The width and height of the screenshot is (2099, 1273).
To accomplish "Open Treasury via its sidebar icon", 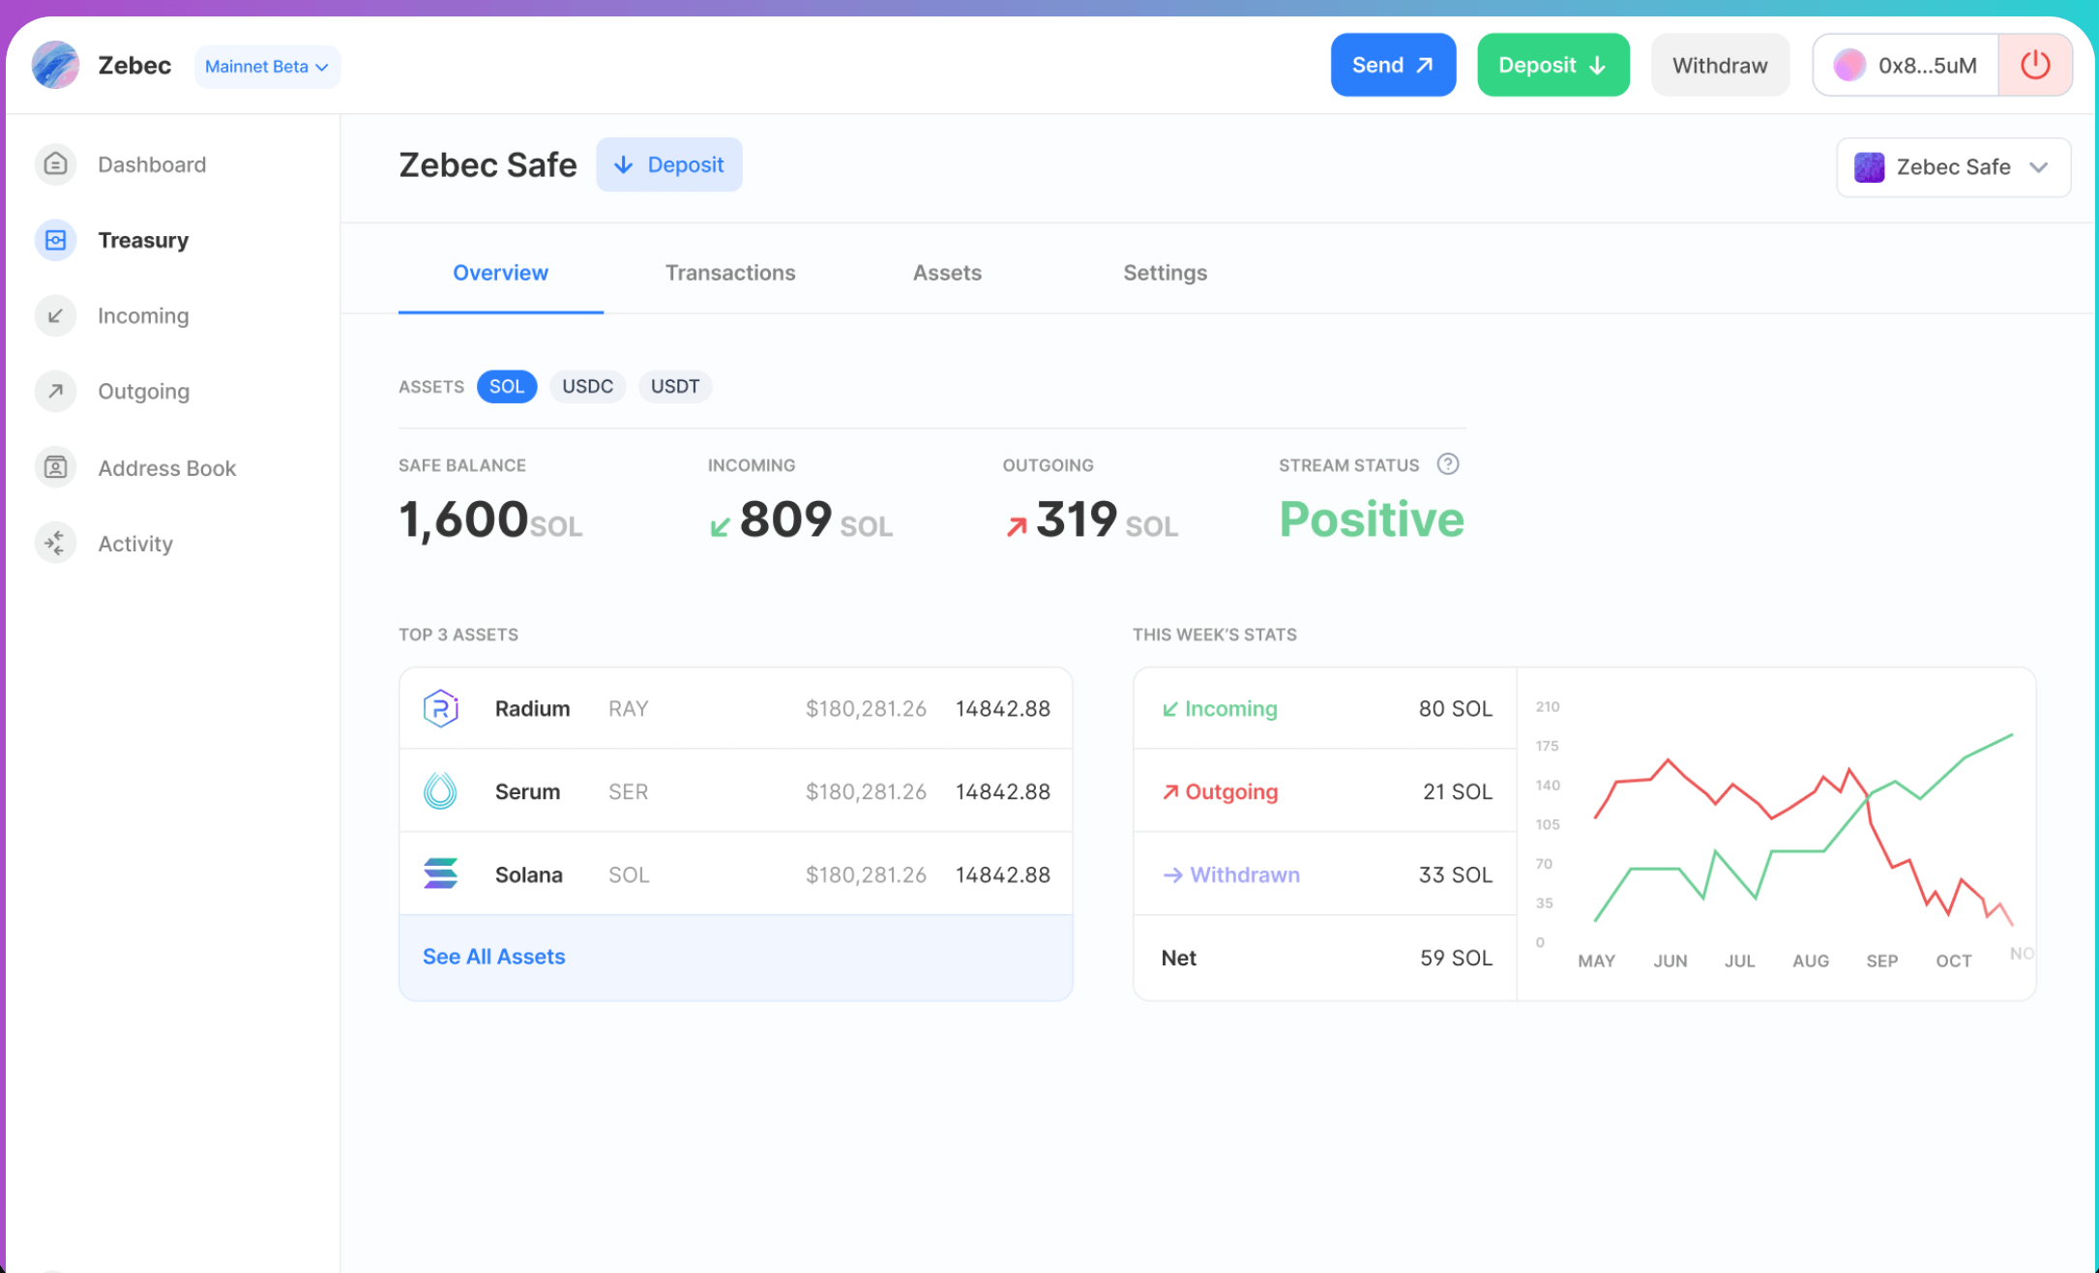I will pyautogui.click(x=55, y=240).
